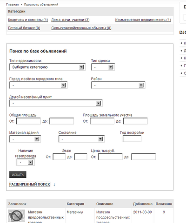Toggle 'РАСШИРЕННЫЙ ПОИСК' advanced search
This screenshot has width=186, height=223.
(x=30, y=184)
